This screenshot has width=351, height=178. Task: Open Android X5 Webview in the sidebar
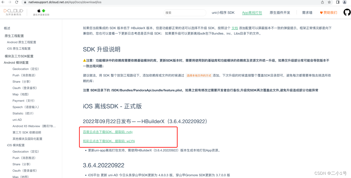34,126
